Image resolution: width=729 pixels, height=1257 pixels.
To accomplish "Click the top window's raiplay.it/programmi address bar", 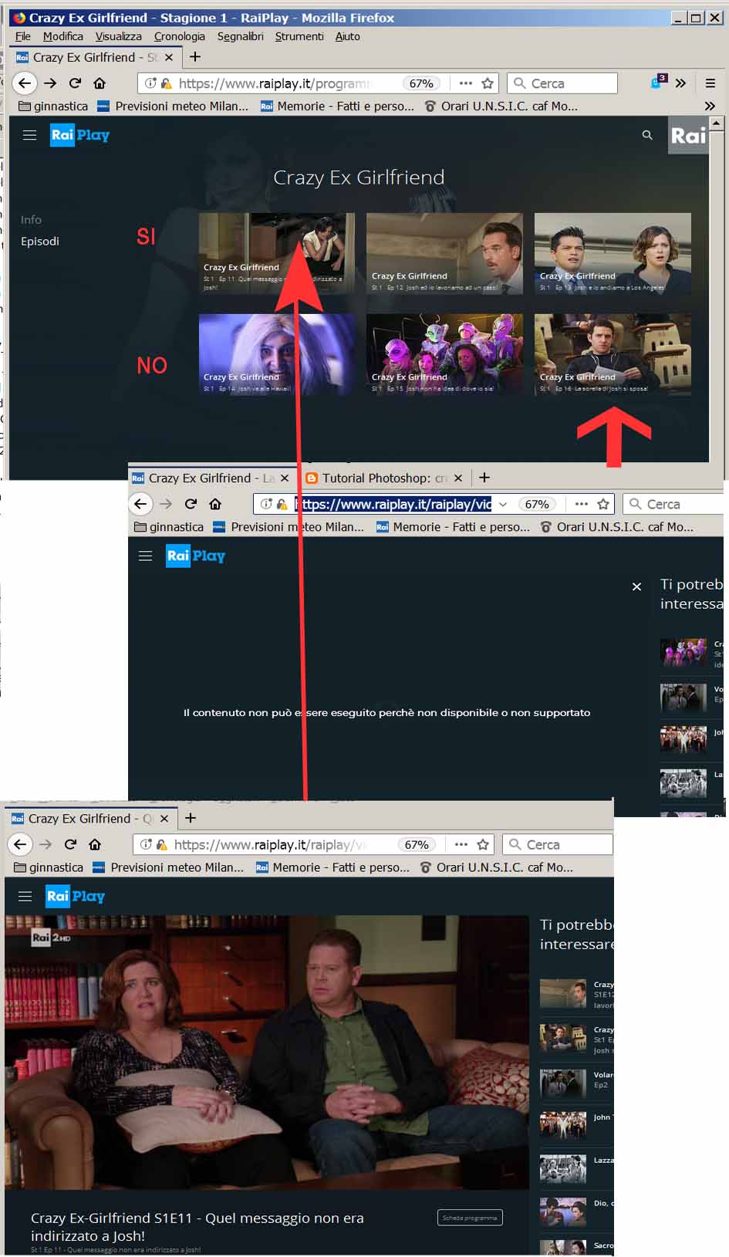I will tap(318, 83).
